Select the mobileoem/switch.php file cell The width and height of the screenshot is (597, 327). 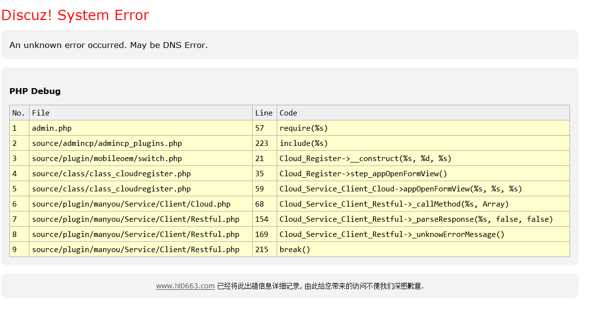pos(141,159)
